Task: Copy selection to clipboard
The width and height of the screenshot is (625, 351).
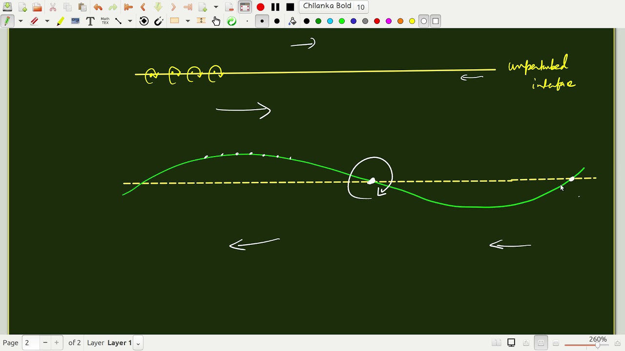Action: 67,7
